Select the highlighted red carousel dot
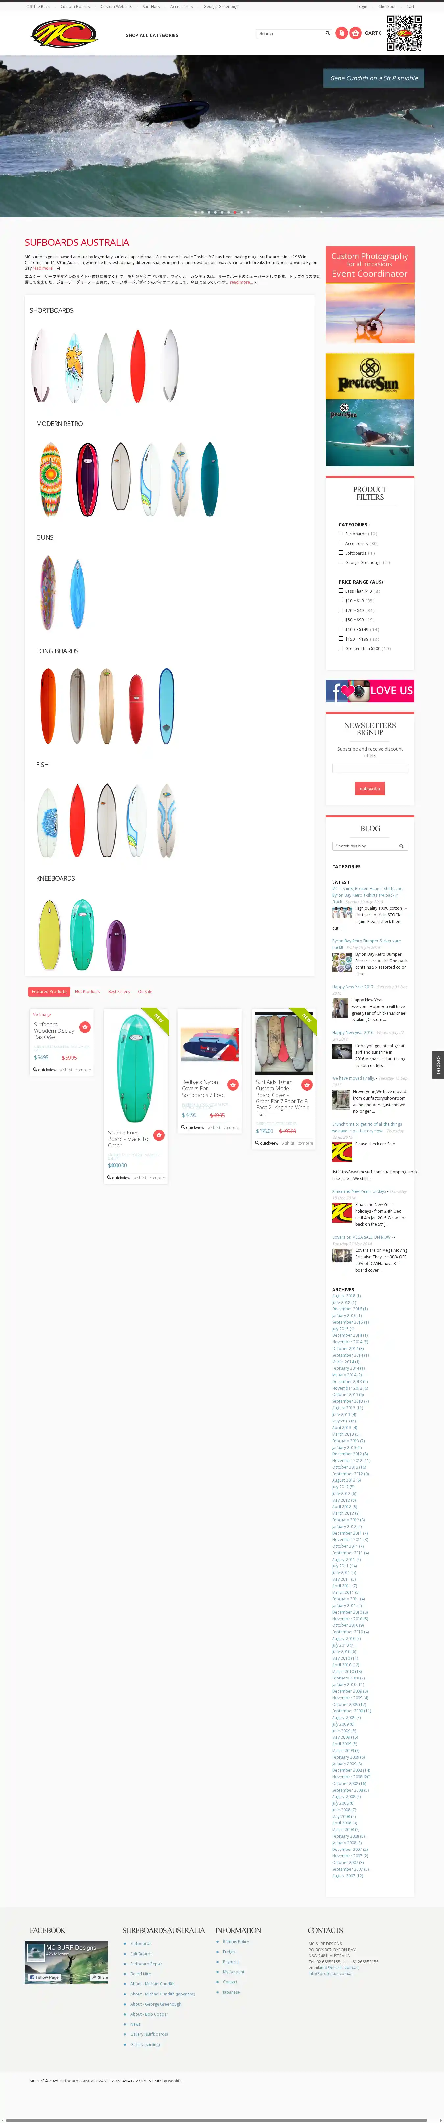The image size is (444, 2123). click(x=235, y=212)
